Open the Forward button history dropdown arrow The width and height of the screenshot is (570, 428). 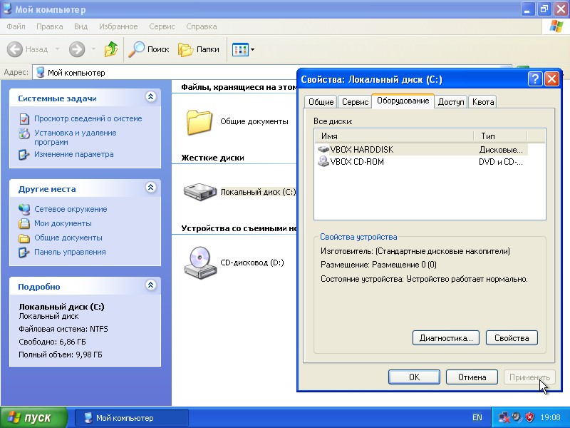[93, 49]
